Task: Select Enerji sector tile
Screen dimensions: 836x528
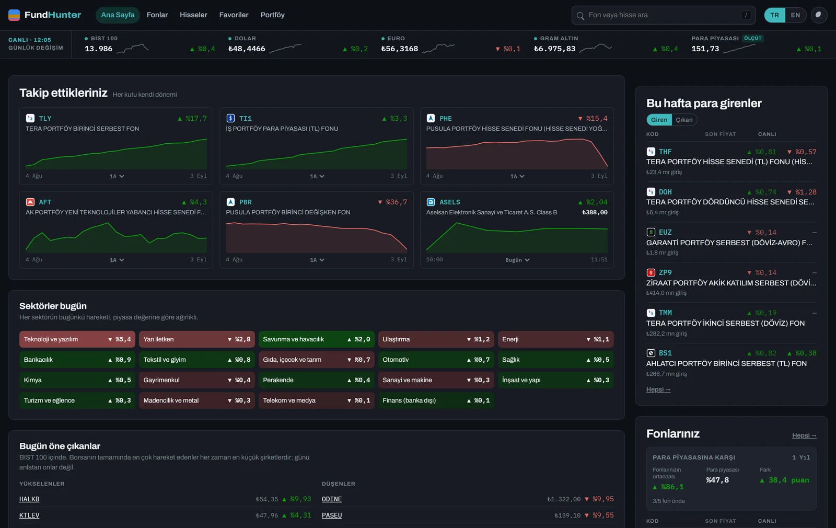Action: pyautogui.click(x=556, y=339)
